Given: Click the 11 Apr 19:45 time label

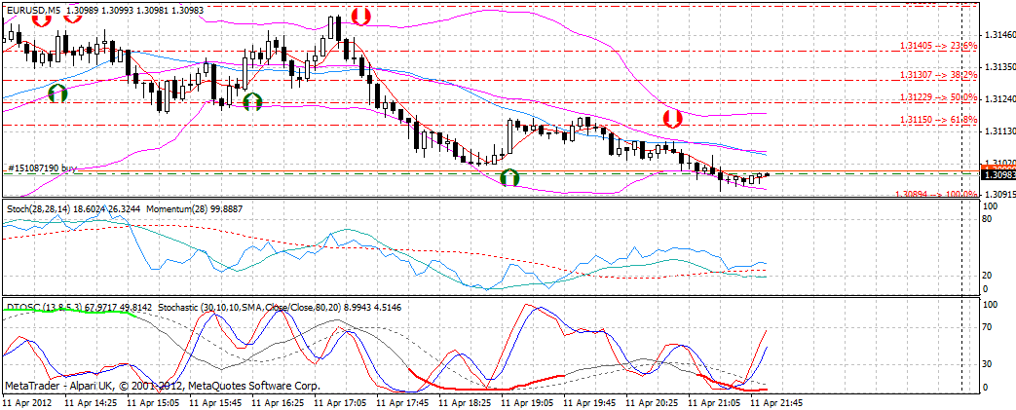Looking at the screenshot, I should (x=589, y=402).
